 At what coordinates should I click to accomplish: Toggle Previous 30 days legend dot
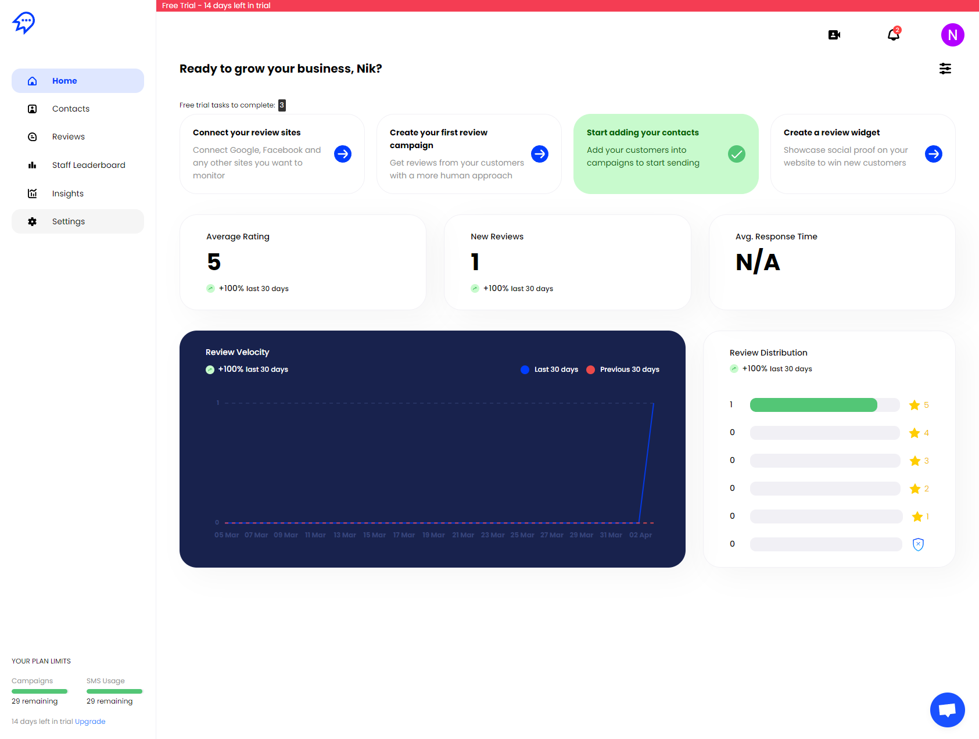(590, 369)
